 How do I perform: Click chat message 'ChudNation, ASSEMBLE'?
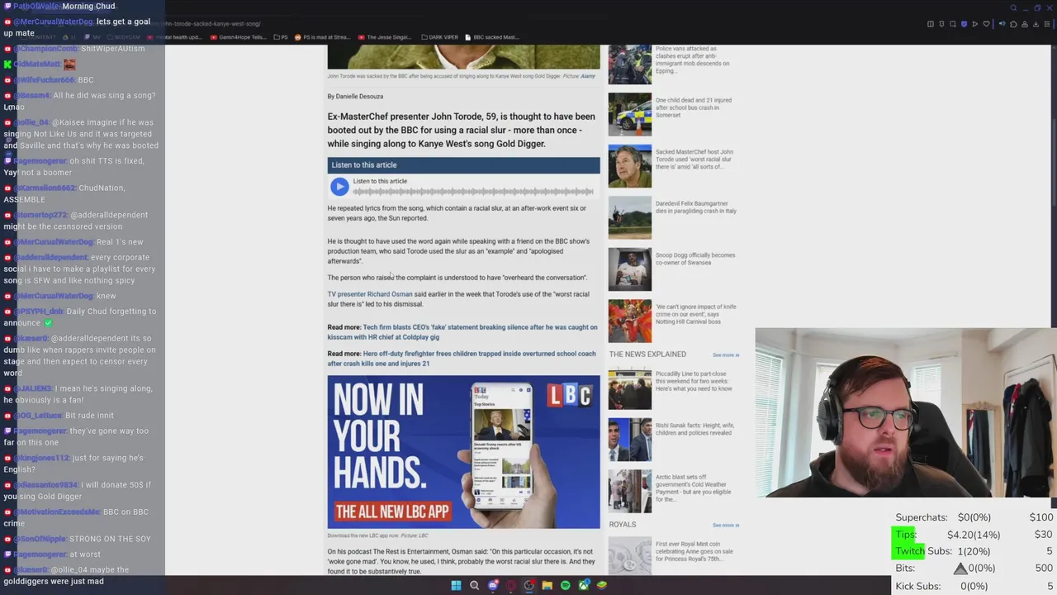pos(64,193)
